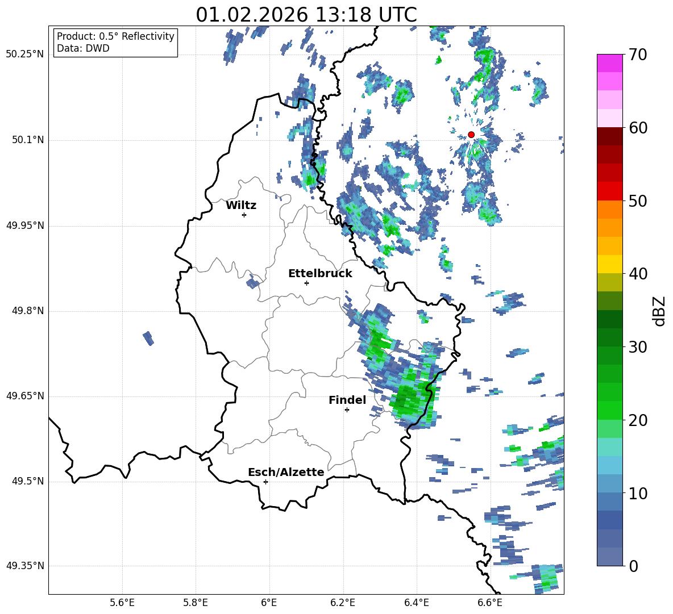Click the 50 value on the colorbar
This screenshot has height=614, width=673.
tap(638, 201)
